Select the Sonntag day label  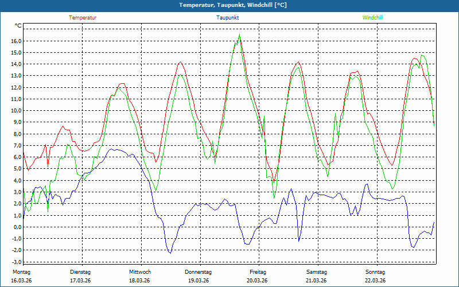tap(375, 272)
